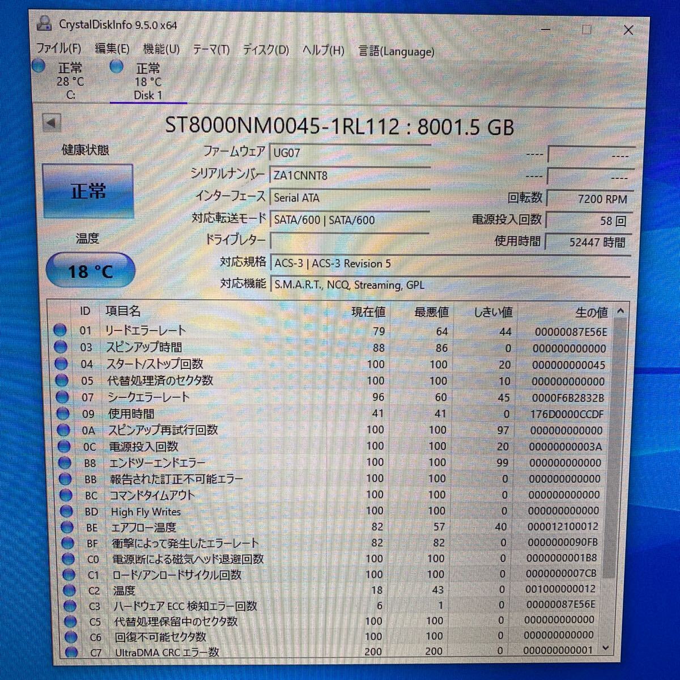This screenshot has height=680, width=680.
Task: Click the power-on count field 58 回
Action: click(x=589, y=220)
